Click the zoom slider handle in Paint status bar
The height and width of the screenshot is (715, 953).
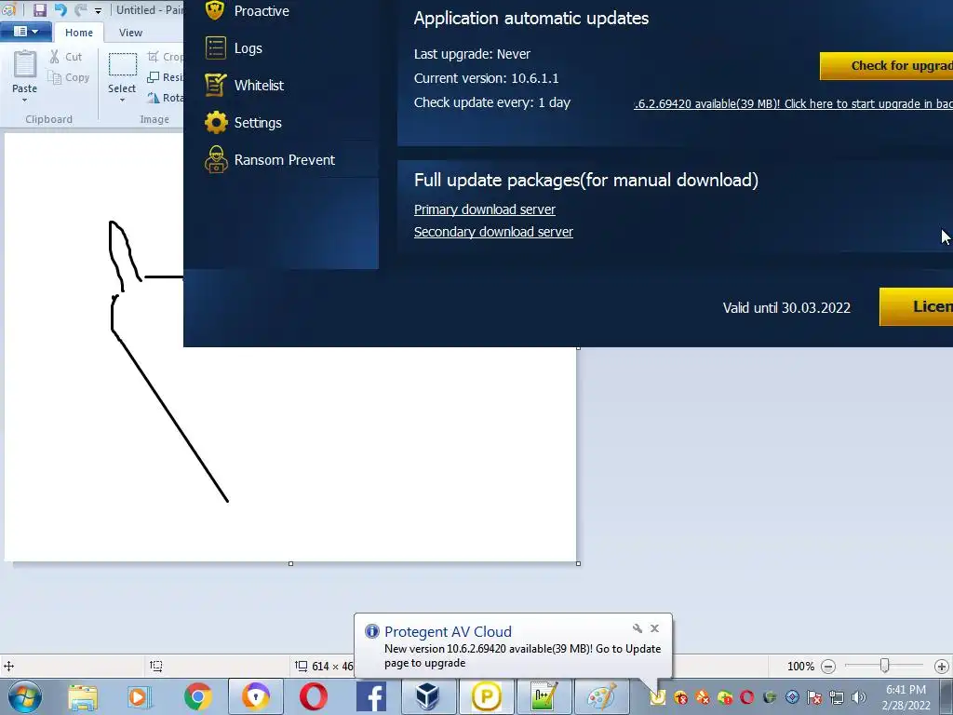(885, 666)
